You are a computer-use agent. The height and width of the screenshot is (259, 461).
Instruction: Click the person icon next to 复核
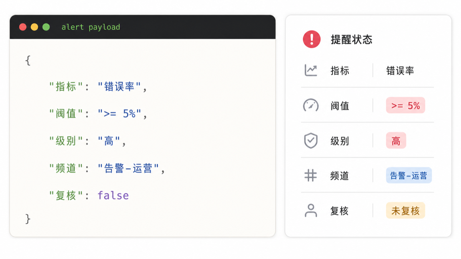point(311,211)
